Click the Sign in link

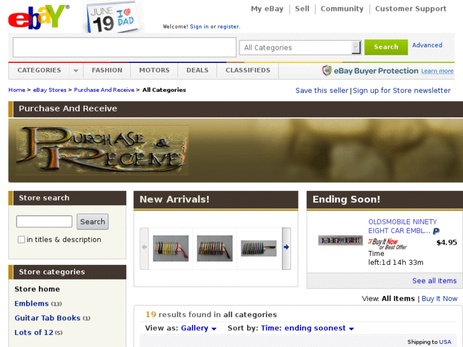coord(199,27)
